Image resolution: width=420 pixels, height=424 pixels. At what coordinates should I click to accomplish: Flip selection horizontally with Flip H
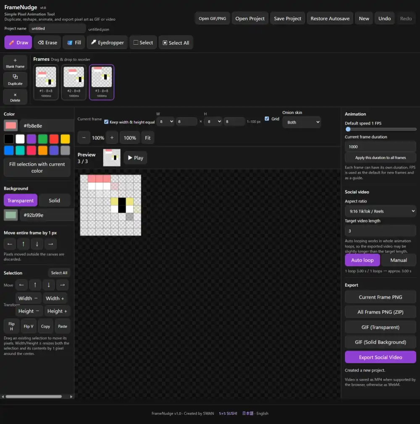tap(11, 326)
